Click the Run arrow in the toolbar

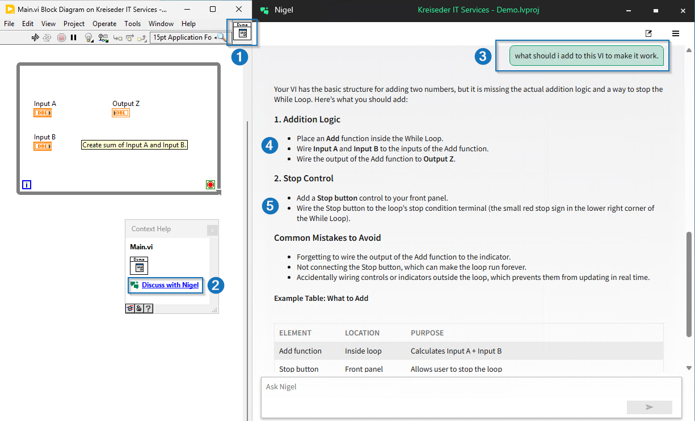point(35,37)
